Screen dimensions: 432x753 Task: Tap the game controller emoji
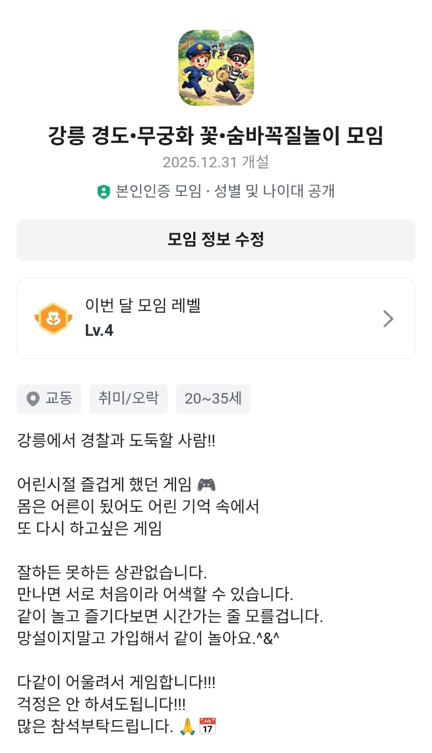[x=206, y=485]
